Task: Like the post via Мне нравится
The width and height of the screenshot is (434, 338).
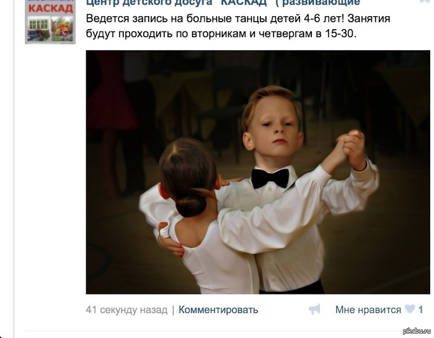Action: tap(368, 309)
